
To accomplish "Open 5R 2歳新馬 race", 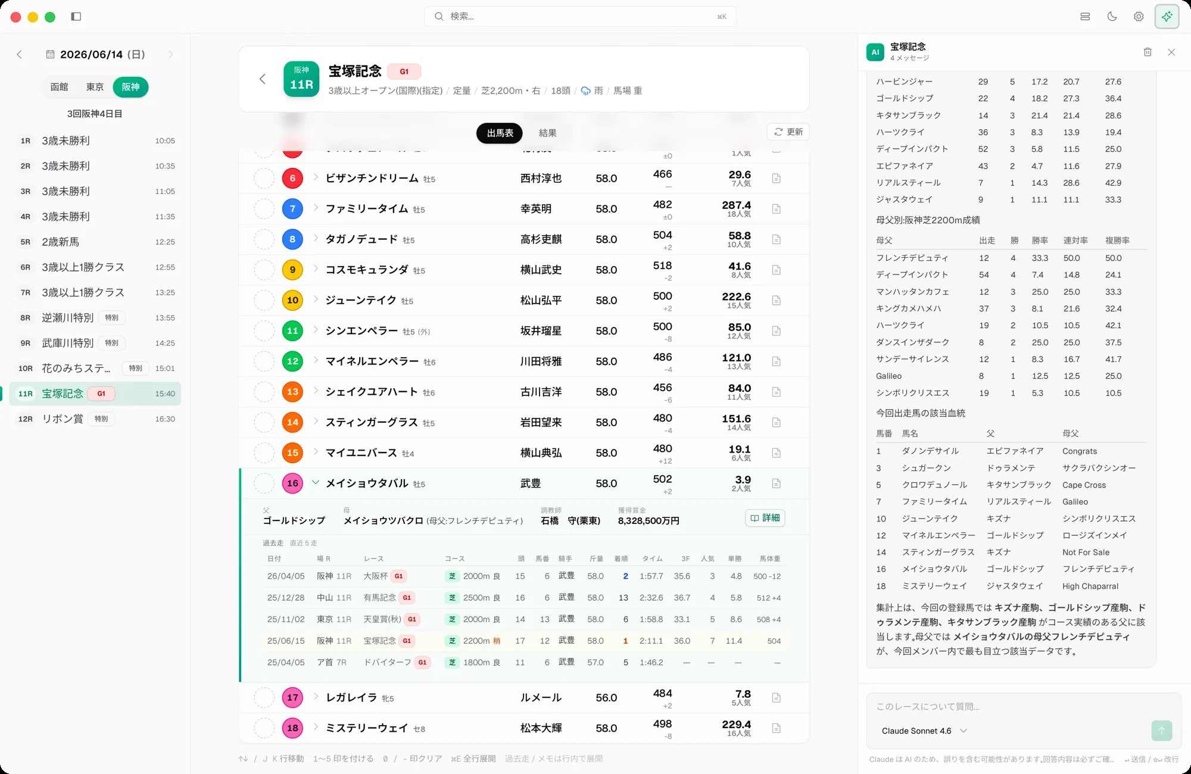I will pyautogui.click(x=95, y=242).
